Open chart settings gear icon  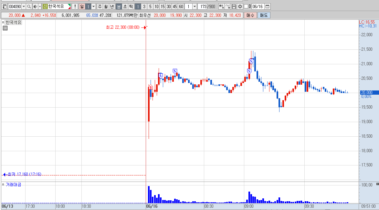tap(240, 6)
